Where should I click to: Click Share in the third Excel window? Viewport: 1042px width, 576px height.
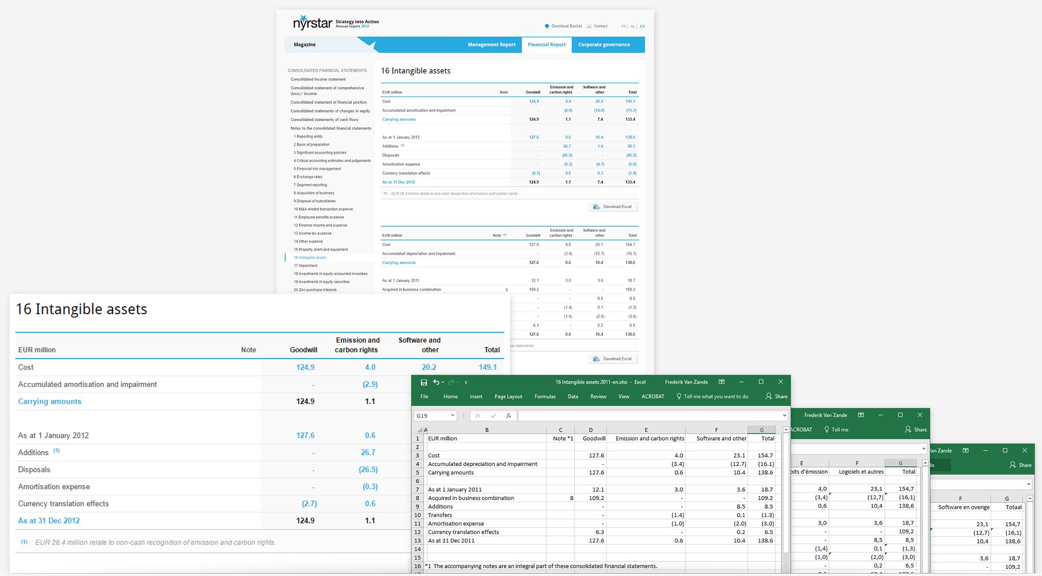1020,465
